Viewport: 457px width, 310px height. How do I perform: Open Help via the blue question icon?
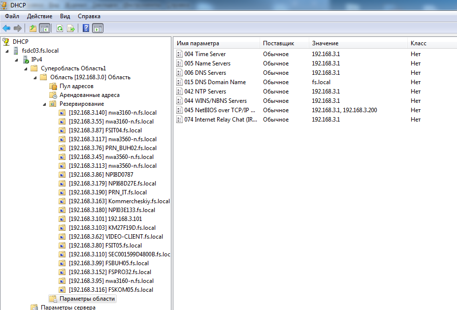click(86, 28)
